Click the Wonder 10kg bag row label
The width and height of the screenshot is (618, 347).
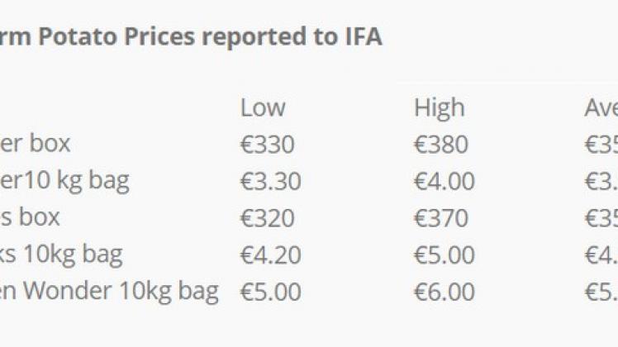[x=109, y=292]
